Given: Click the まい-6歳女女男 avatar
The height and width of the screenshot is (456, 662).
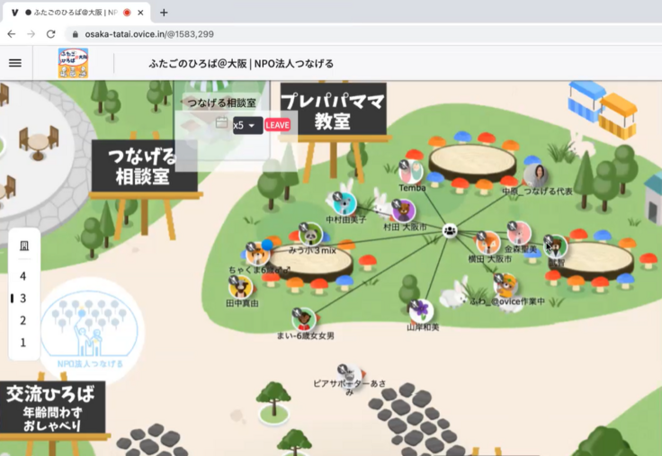Looking at the screenshot, I should point(304,318).
